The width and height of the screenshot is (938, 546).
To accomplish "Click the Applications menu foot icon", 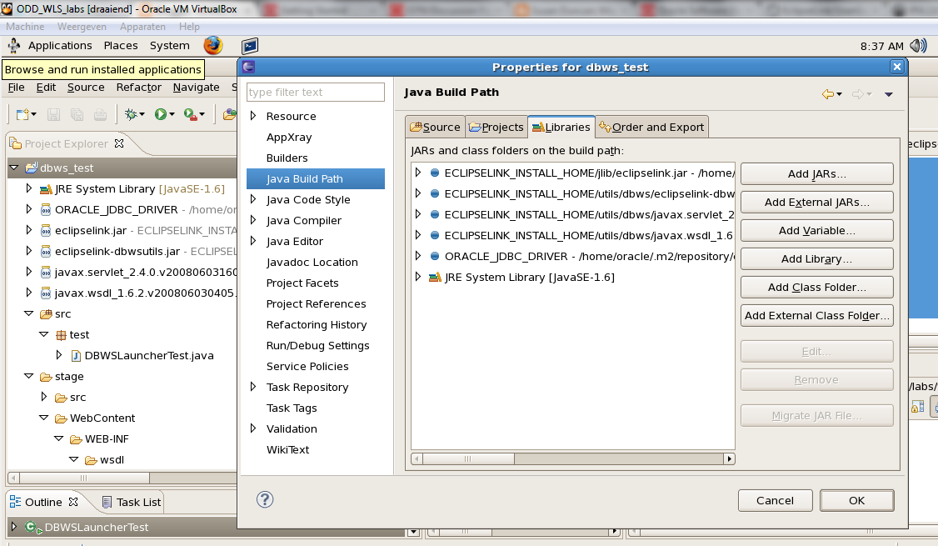I will coord(14,46).
